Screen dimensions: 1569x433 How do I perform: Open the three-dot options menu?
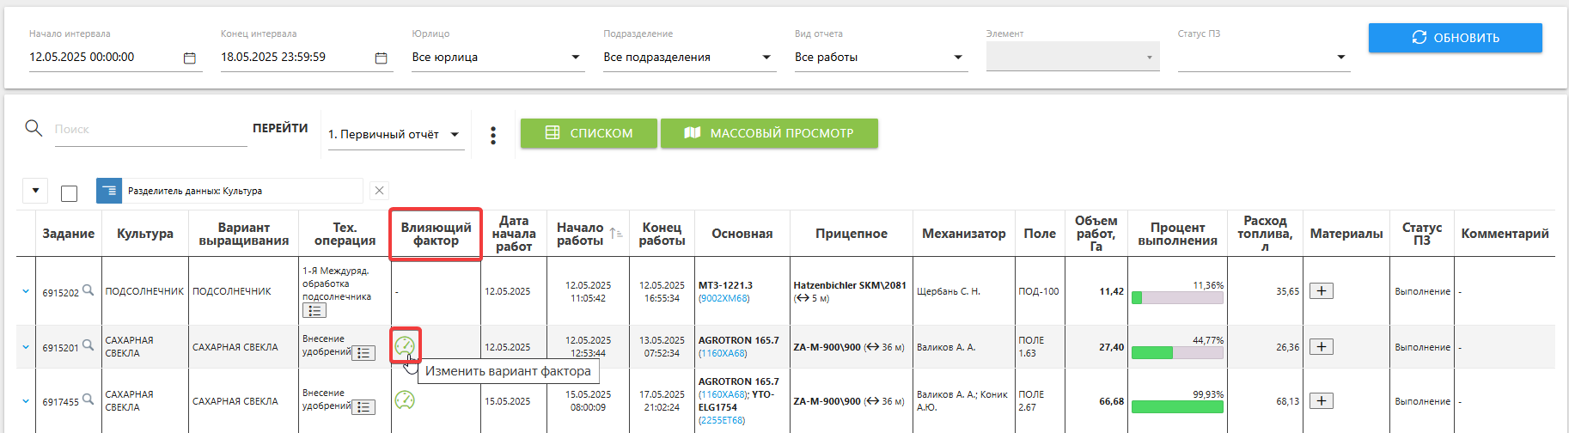492,135
